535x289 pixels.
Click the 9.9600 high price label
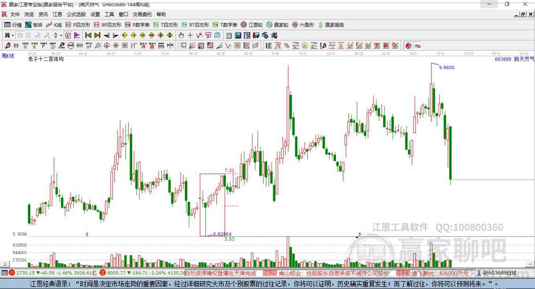(x=446, y=67)
